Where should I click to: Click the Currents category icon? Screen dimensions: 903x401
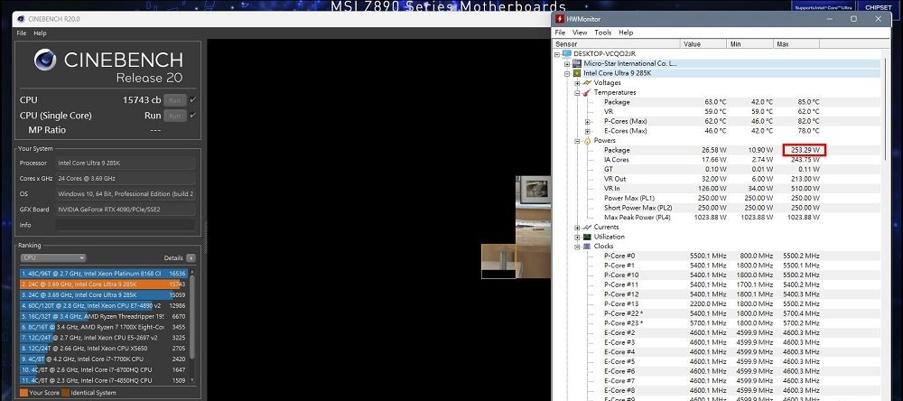588,227
